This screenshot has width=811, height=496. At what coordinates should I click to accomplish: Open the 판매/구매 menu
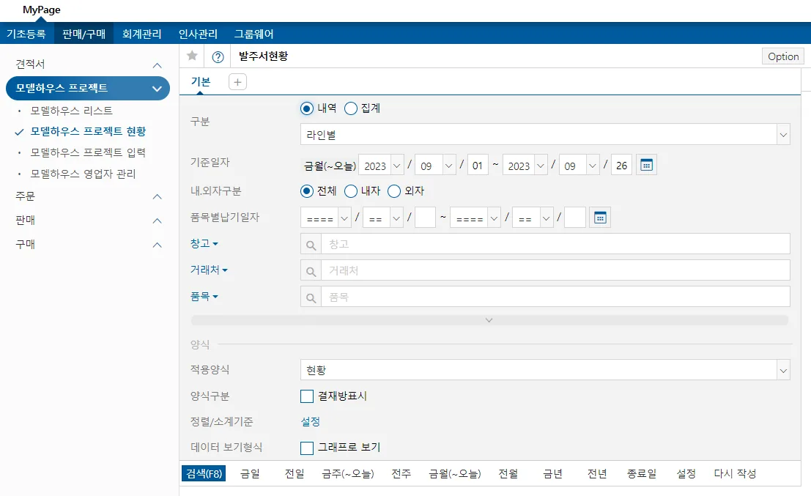pos(84,34)
